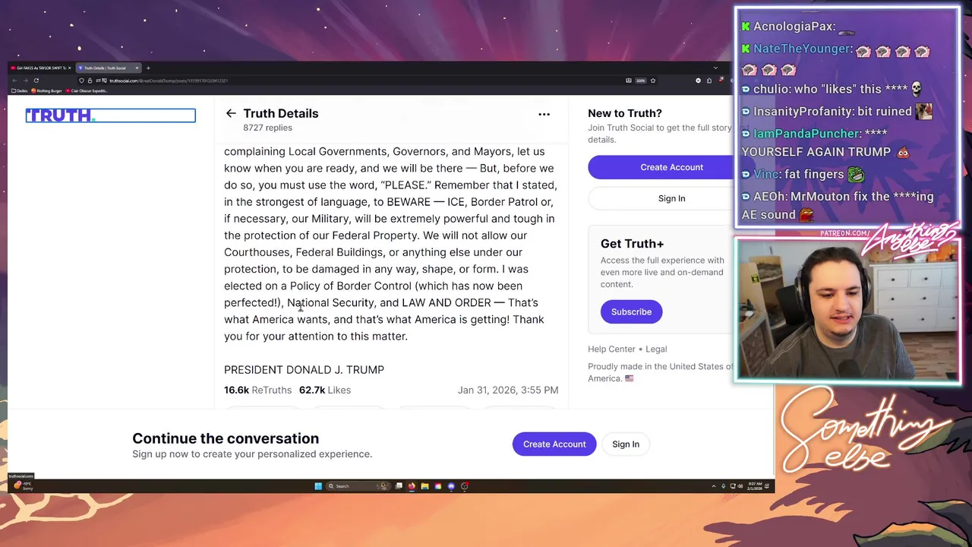Open the taskbar clock and date
Viewport: 972px width, 547px height.
[755, 486]
